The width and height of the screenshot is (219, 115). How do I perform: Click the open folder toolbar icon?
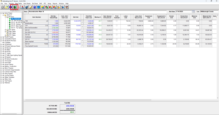point(7,7)
